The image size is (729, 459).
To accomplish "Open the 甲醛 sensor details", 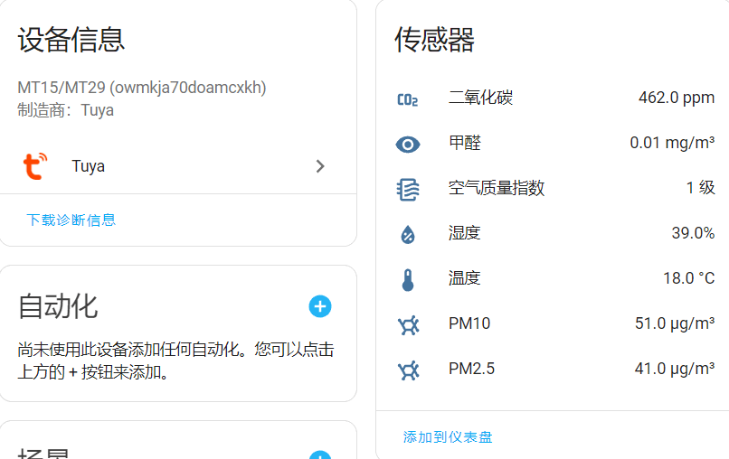I will 465,143.
